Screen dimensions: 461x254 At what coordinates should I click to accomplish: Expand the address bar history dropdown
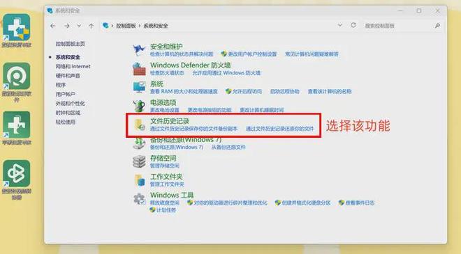[x=340, y=25]
